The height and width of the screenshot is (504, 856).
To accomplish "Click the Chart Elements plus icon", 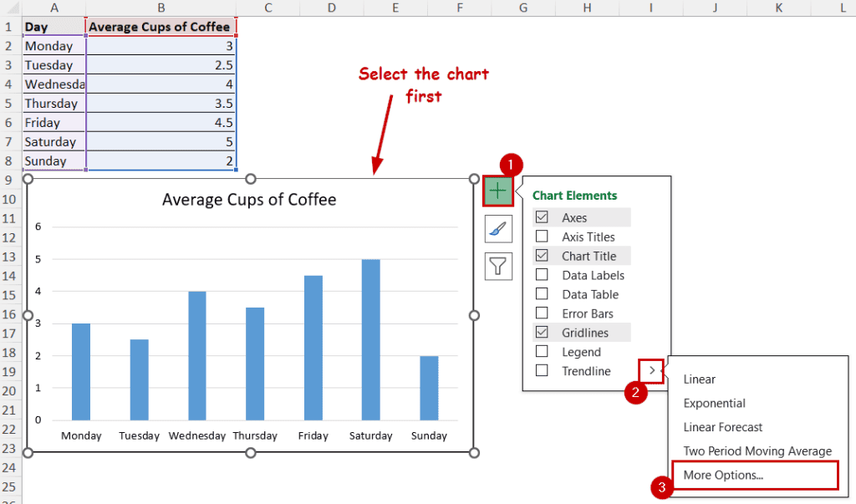I will pyautogui.click(x=497, y=191).
